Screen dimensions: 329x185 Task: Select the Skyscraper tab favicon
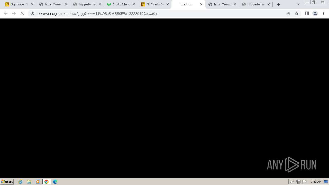pos(7,4)
